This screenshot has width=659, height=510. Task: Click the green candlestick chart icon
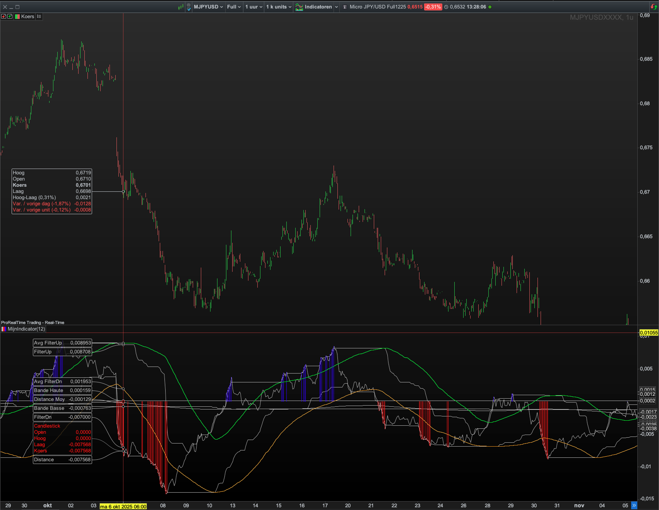point(181,7)
